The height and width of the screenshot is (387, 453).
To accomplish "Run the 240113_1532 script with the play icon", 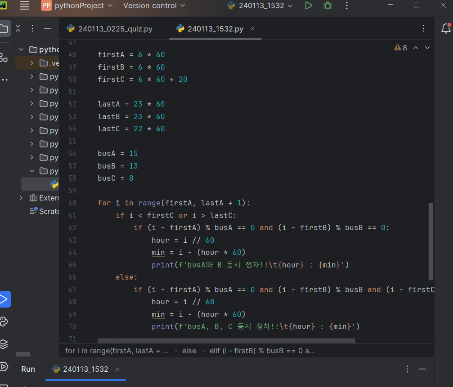I will (x=309, y=5).
